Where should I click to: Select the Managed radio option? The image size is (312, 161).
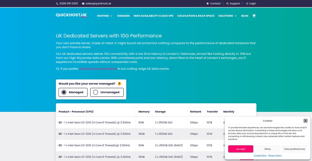tap(73, 92)
